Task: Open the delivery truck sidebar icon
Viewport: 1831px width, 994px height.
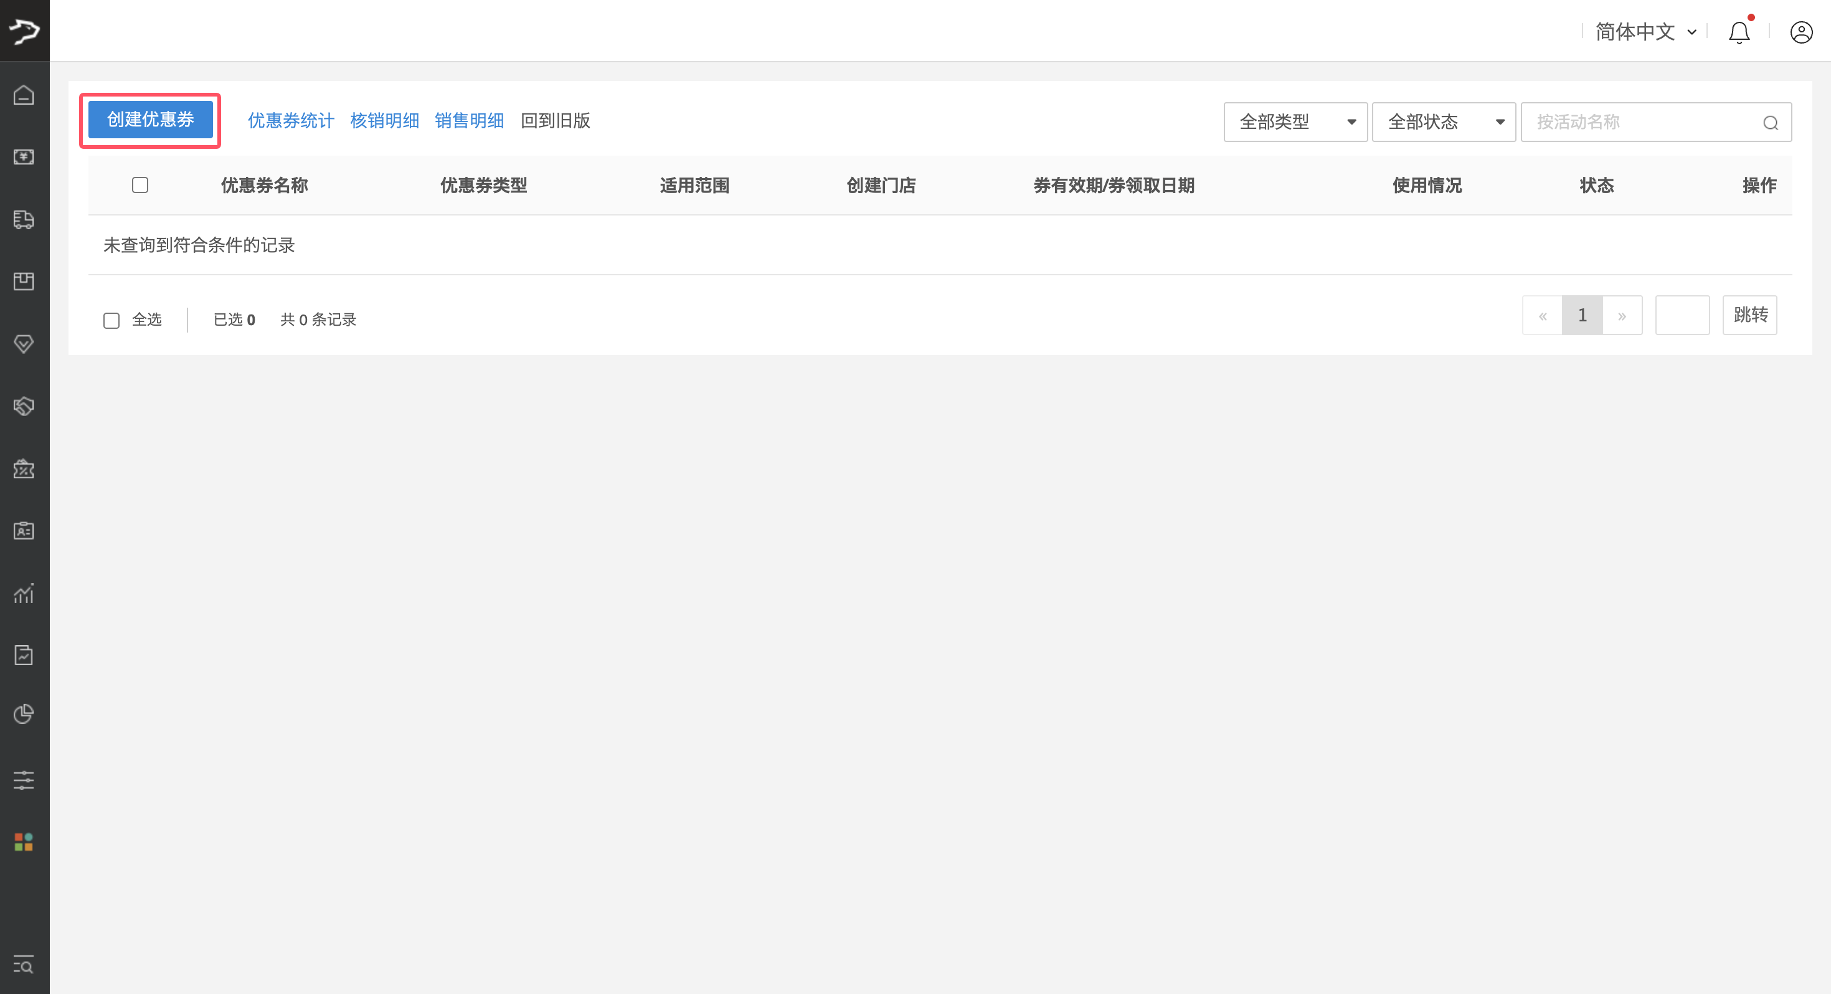Action: point(24,219)
